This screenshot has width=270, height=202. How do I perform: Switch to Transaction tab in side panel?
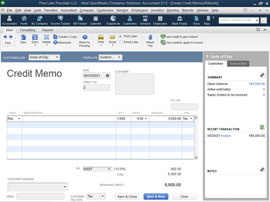point(238,64)
